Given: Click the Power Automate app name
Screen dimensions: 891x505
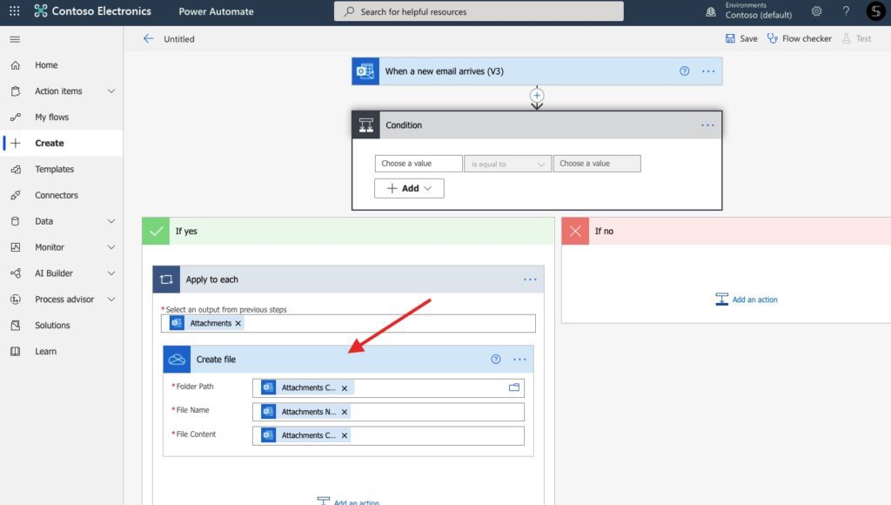Looking at the screenshot, I should coord(216,11).
